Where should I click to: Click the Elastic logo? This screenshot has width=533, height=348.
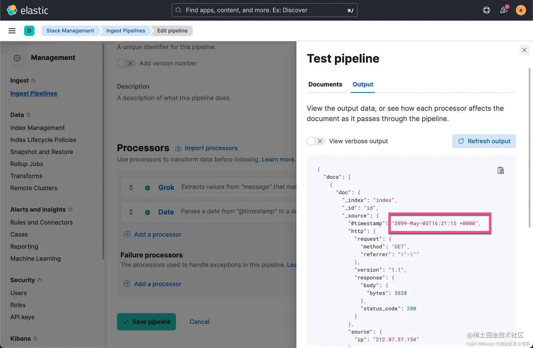click(27, 10)
